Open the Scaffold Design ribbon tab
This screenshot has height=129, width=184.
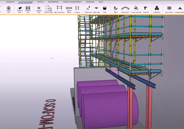26,2
